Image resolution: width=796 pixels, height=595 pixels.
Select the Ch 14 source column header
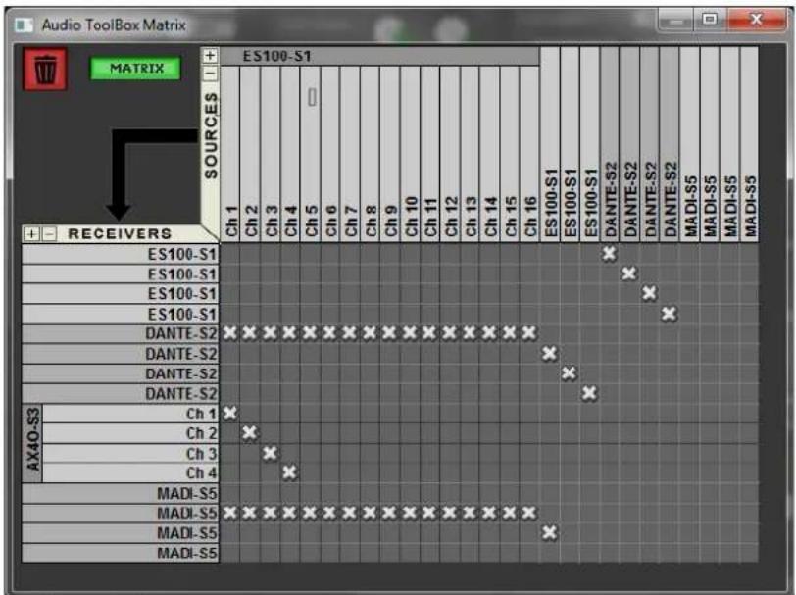tap(489, 153)
